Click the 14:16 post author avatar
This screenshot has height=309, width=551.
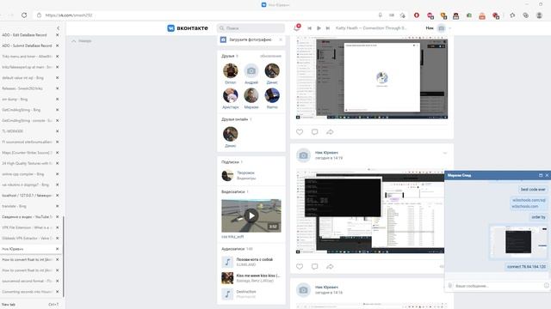[303, 290]
